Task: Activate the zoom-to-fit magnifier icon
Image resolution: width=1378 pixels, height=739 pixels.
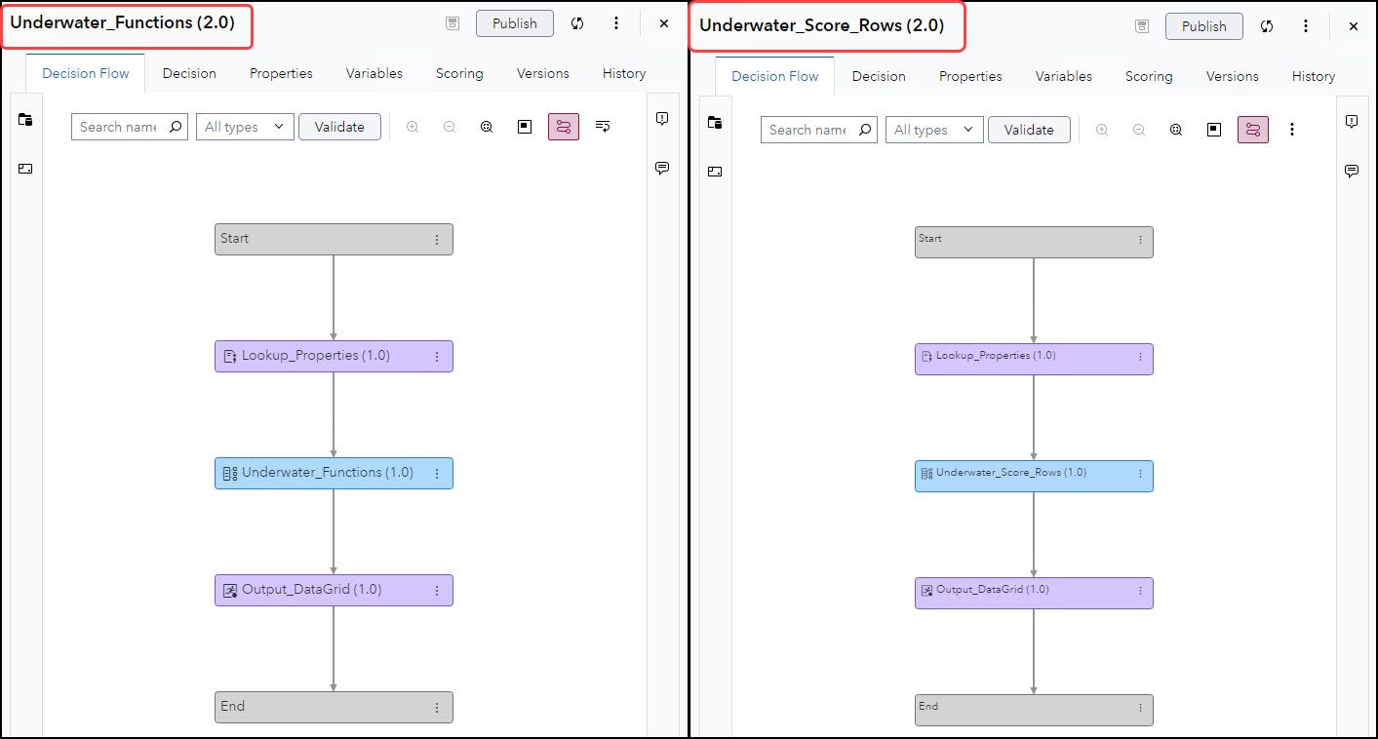Action: click(486, 127)
